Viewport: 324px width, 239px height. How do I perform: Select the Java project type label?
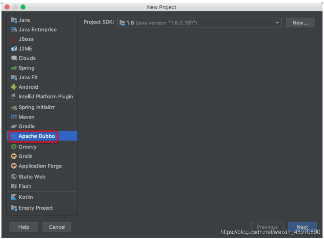click(24, 20)
